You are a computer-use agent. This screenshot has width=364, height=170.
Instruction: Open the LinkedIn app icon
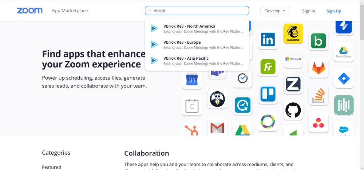tap(268, 39)
